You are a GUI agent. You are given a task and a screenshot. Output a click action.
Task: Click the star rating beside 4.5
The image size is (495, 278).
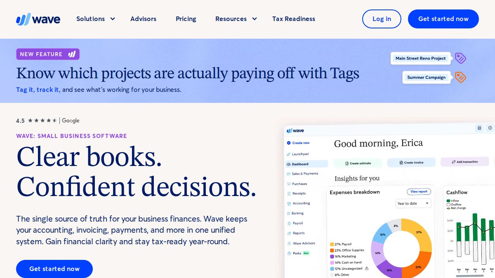(x=42, y=121)
